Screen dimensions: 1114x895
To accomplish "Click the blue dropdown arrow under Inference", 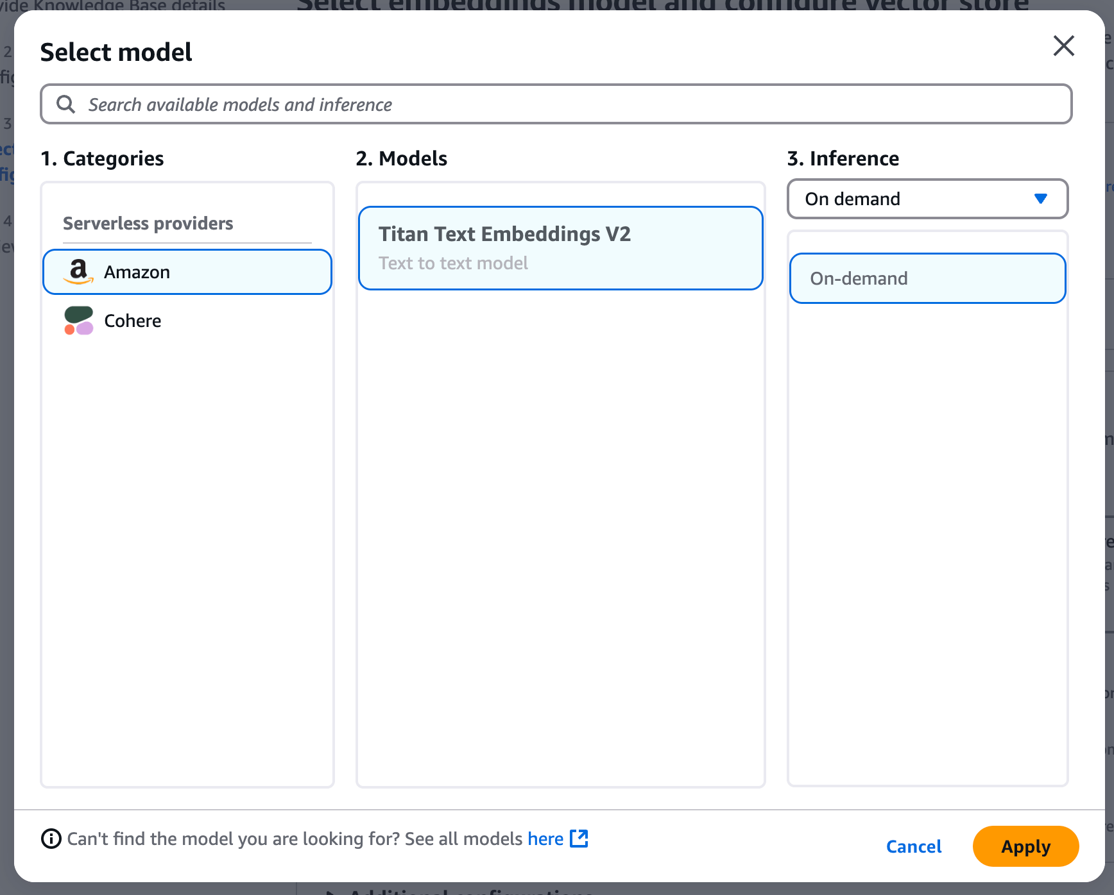I will (1041, 199).
